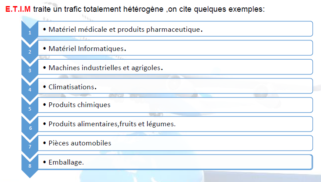The width and height of the screenshot is (321, 182).
Task: Select the Pièces automobiles entry
Action: [x=176, y=143]
